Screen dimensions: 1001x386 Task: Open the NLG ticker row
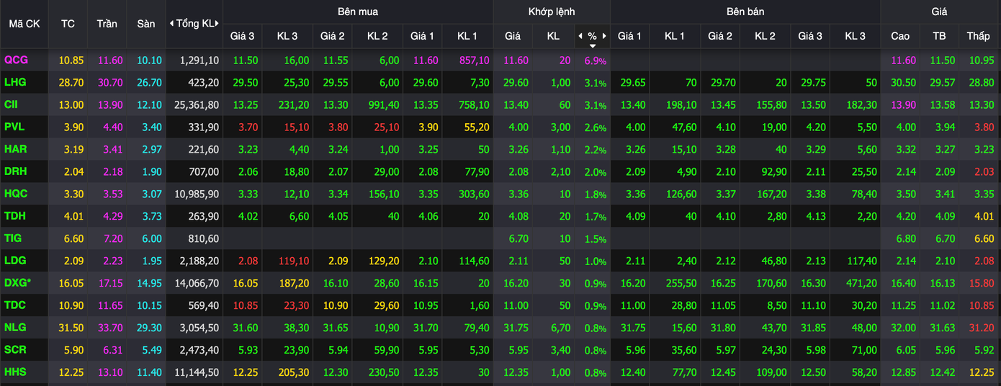point(15,328)
